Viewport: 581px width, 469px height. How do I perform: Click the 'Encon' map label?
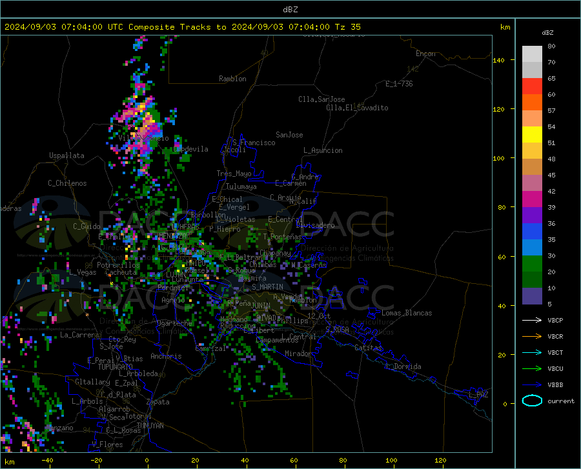[x=425, y=54]
